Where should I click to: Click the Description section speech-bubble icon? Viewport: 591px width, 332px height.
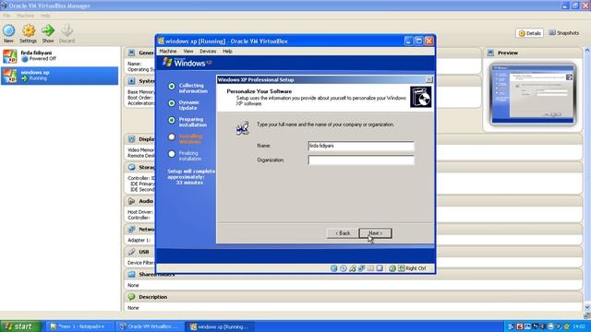point(131,297)
